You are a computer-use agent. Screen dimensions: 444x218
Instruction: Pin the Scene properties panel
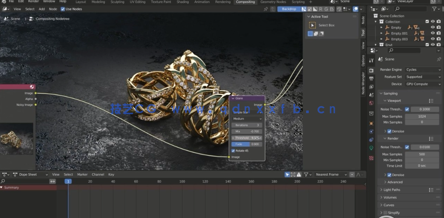pos(439,59)
